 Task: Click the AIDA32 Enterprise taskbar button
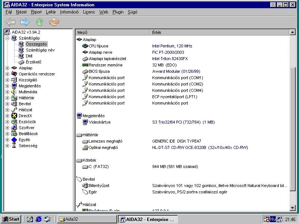tap(148, 219)
